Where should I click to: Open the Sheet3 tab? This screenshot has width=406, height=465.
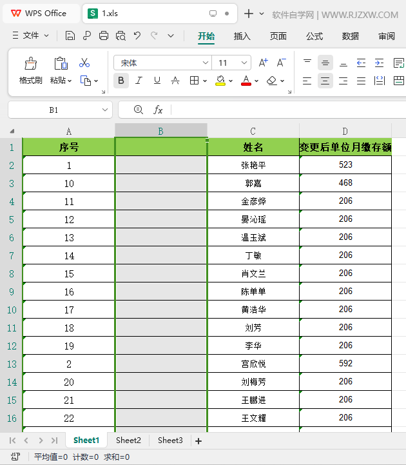(x=170, y=440)
